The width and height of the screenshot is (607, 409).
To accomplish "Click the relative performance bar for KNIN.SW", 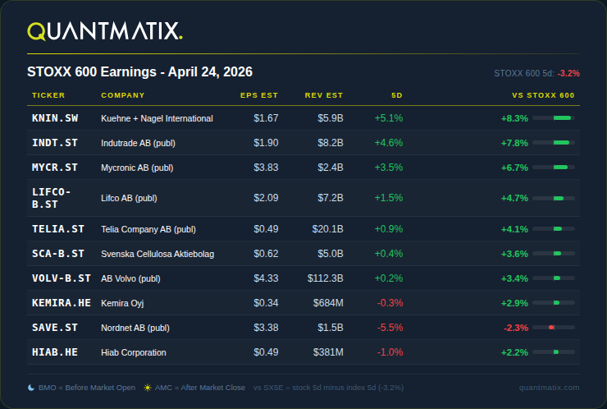I will [554, 117].
